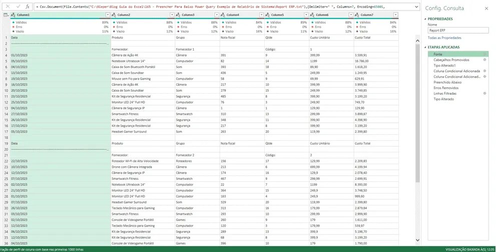The image size is (496, 252).
Task: Click the Column1 quality bar under the header
Action: click(61, 19)
